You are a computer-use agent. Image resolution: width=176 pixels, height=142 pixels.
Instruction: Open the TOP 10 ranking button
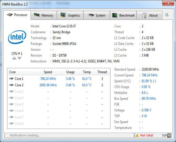tap(166, 135)
